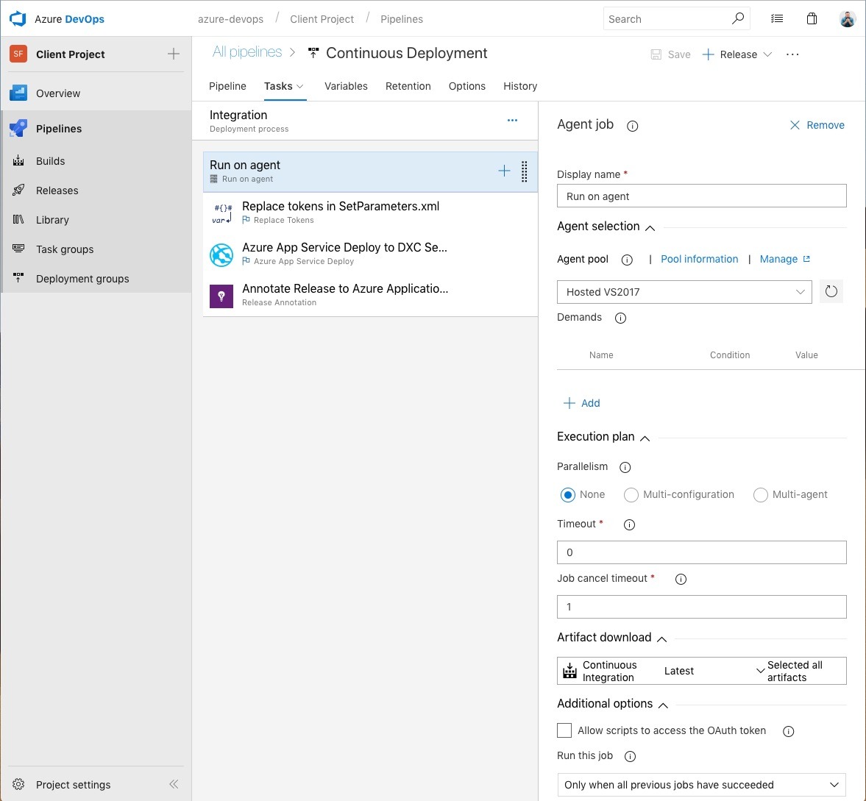Open the Integration stage ellipsis menu
The height and width of the screenshot is (801, 866).
pos(512,121)
